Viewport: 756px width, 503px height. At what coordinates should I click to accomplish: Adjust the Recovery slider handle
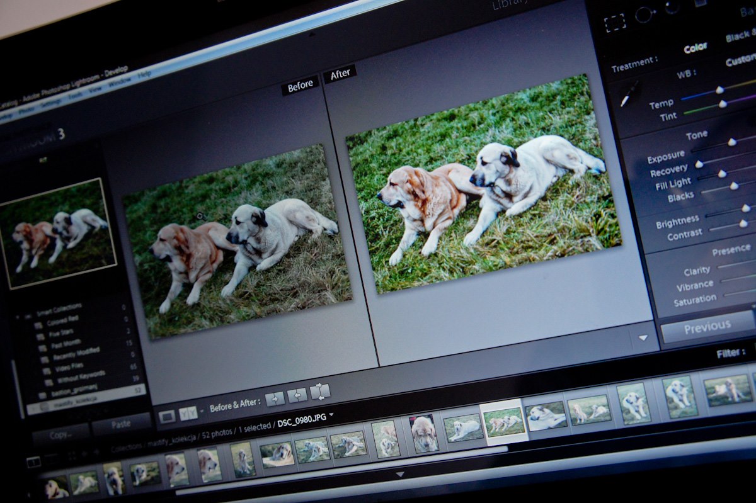pos(699,164)
